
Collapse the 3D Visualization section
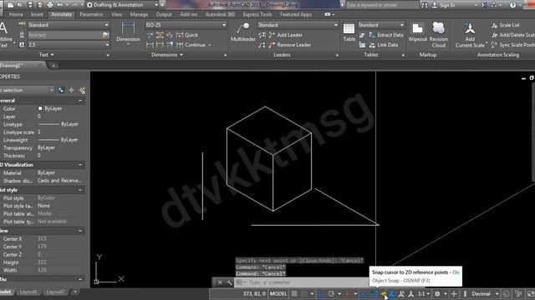pos(80,165)
